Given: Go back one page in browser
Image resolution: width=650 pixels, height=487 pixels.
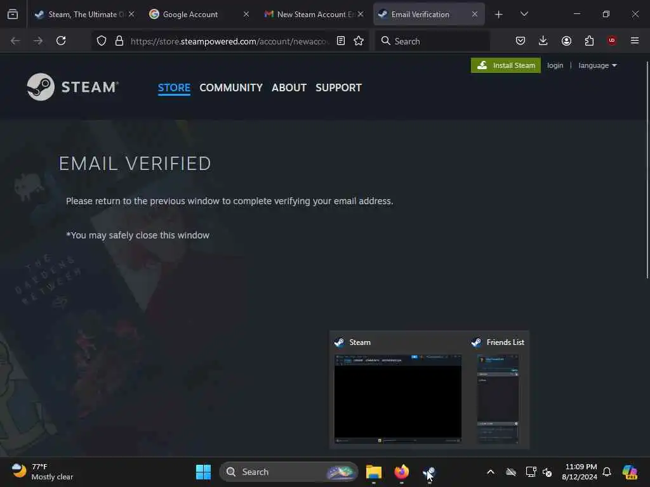Looking at the screenshot, I should coord(15,41).
